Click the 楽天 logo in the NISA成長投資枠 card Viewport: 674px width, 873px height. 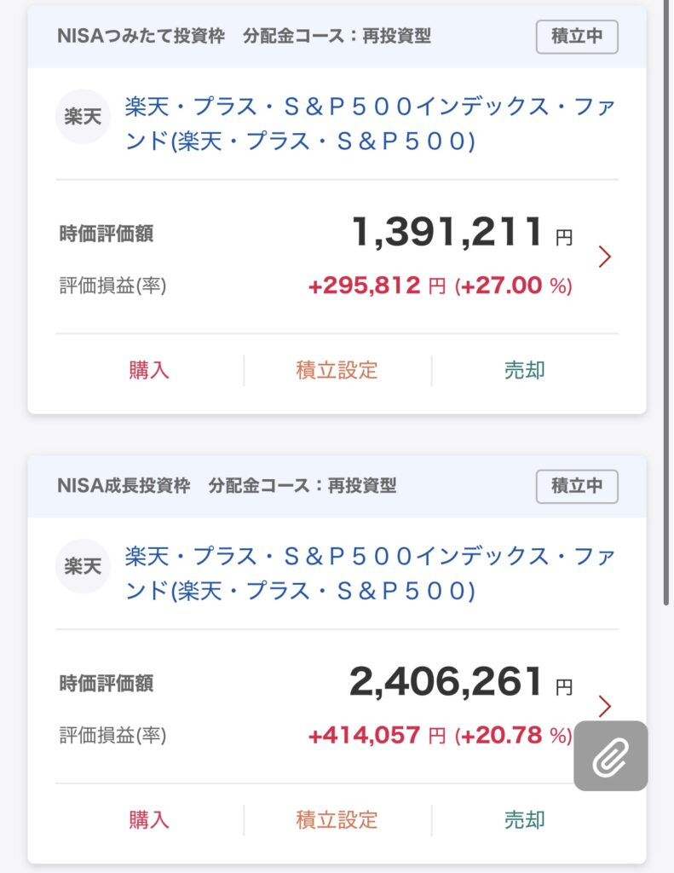click(83, 566)
